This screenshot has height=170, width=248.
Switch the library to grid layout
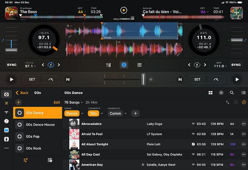[210, 93]
